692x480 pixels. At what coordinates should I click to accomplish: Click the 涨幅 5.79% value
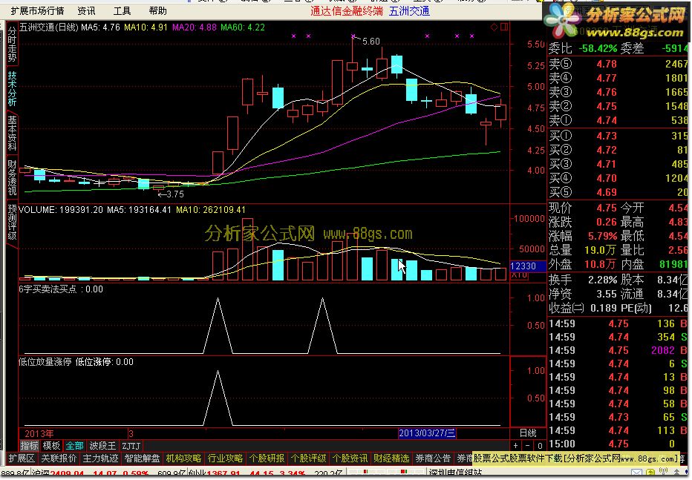602,236
